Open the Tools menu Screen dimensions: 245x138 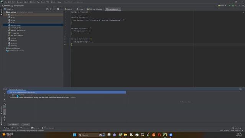(43, 2)
